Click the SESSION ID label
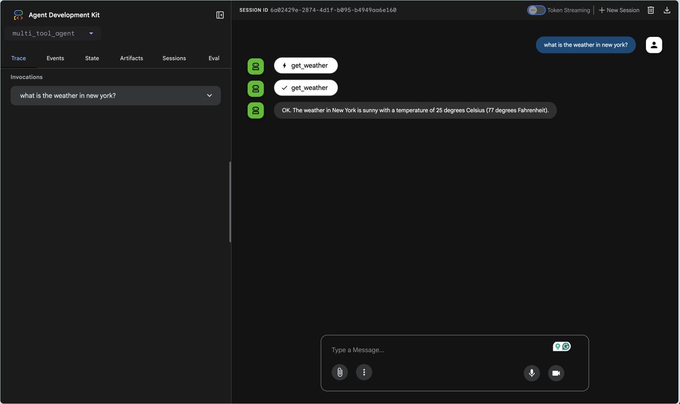680x404 pixels. point(254,10)
